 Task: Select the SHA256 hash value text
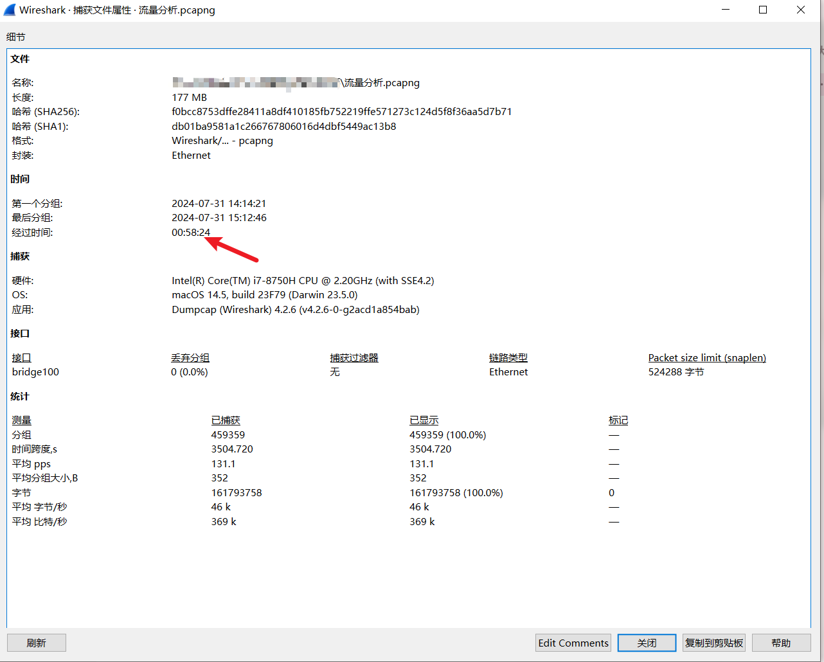pyautogui.click(x=342, y=112)
